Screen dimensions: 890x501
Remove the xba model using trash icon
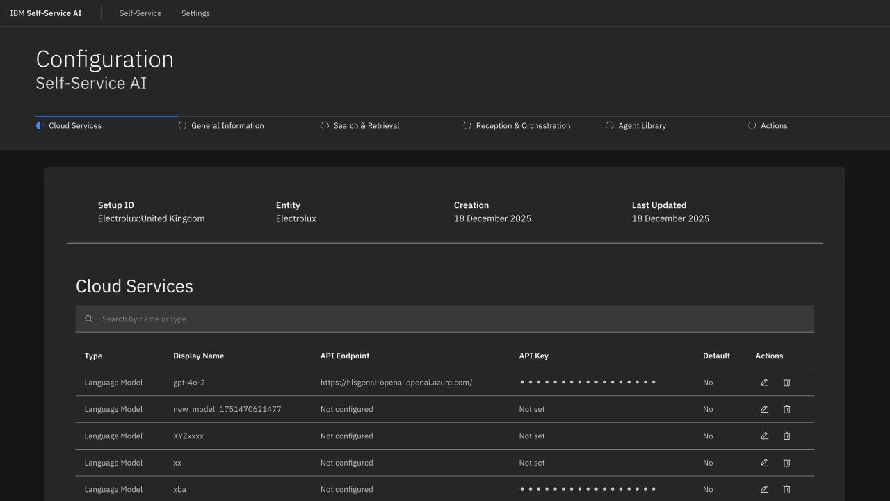tap(786, 489)
